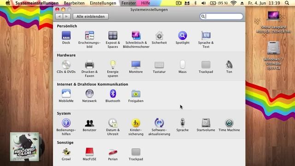The image size is (295, 166).
Task: Open Bedienungshilfen accessibility pane
Action: [x=66, y=127]
